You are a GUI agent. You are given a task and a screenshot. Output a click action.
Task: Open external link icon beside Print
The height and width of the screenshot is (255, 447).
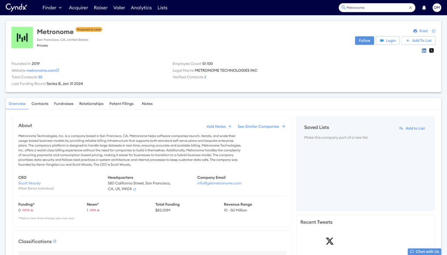(x=433, y=31)
